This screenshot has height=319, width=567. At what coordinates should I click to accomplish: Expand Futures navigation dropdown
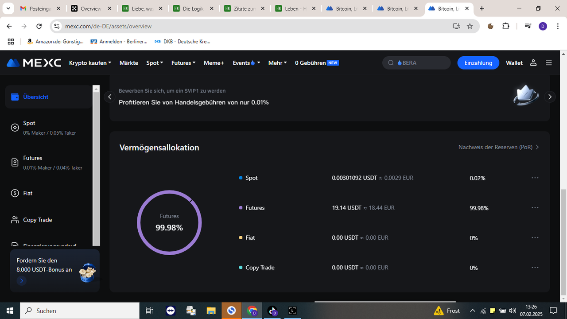click(183, 63)
